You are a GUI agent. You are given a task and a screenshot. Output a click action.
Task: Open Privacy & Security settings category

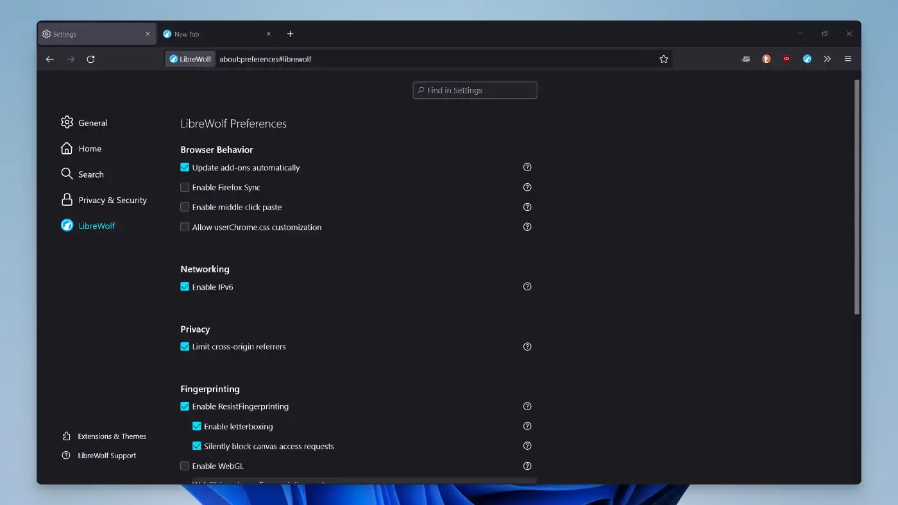coord(112,200)
